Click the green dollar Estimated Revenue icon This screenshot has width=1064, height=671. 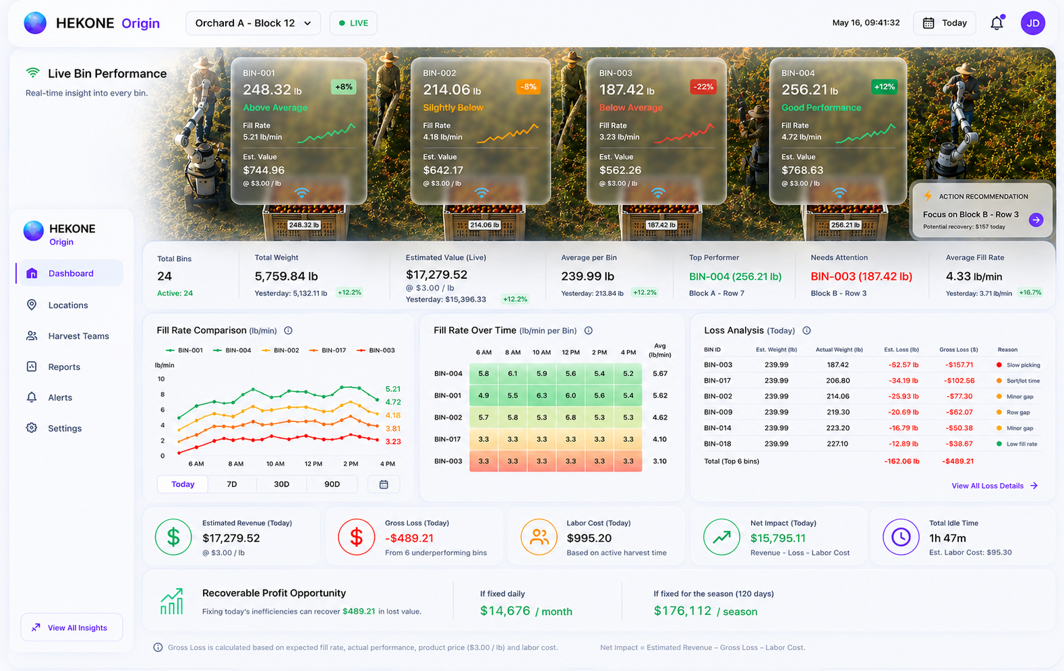click(x=173, y=537)
